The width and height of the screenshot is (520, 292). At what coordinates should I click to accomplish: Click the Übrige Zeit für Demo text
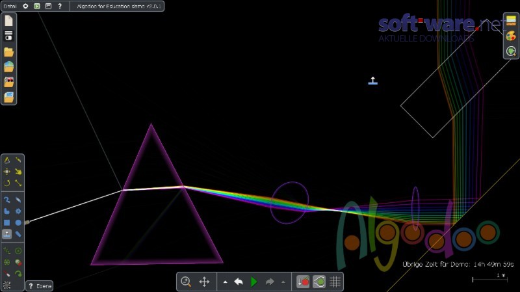[x=458, y=264]
